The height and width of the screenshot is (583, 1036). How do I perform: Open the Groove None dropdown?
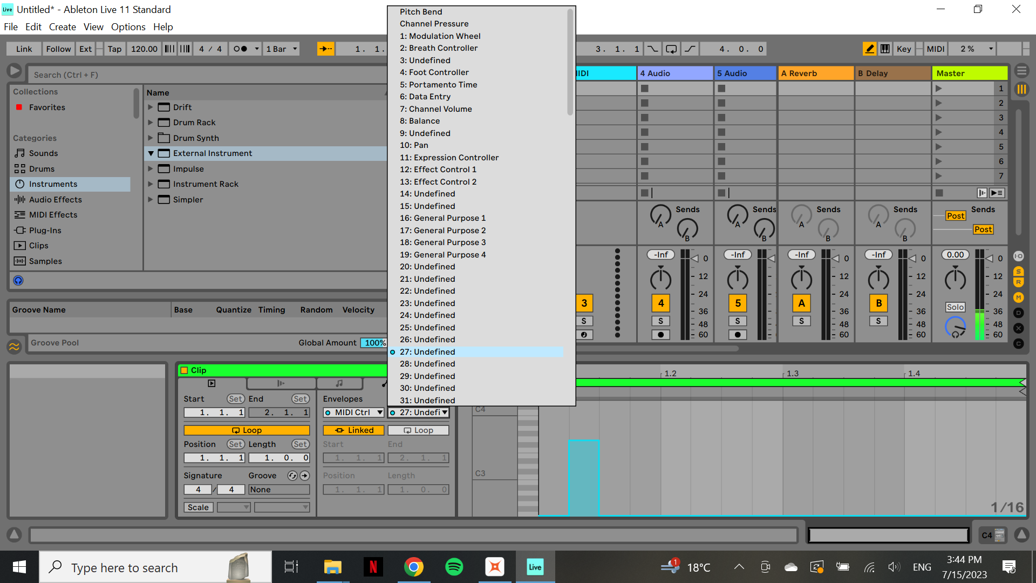click(279, 490)
